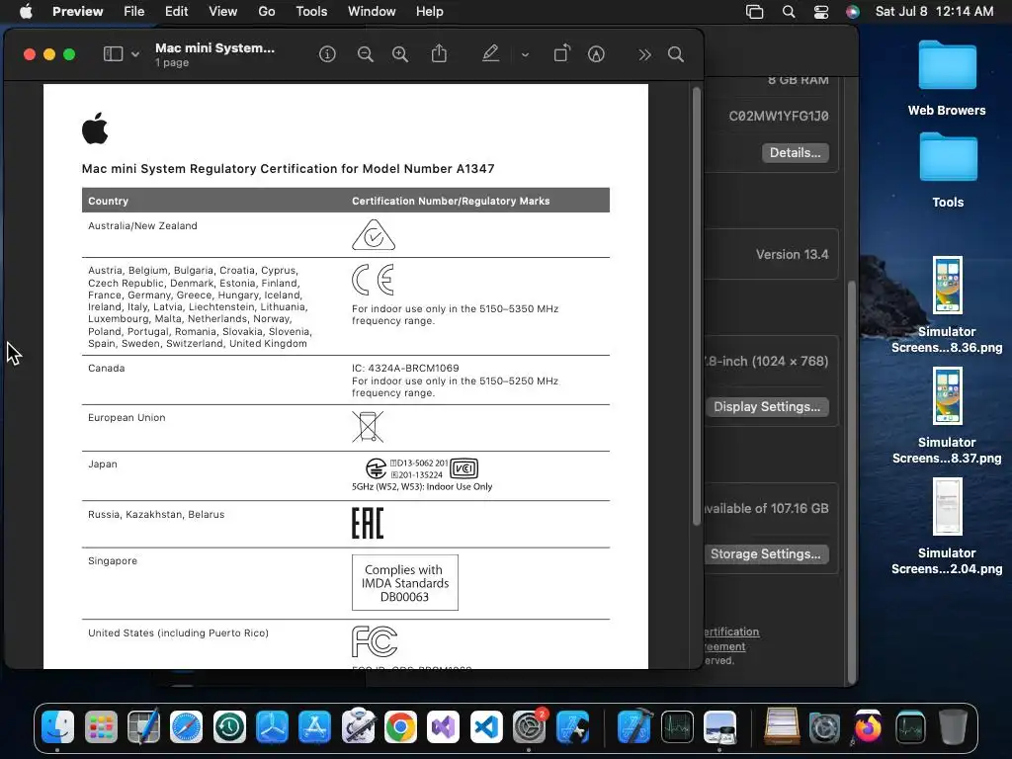Click Certification Number/Regulatory Marks header
The image size is (1012, 759).
(x=451, y=201)
